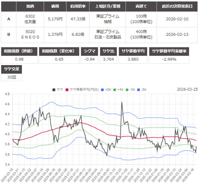
Task: Click the green +1σ legend swatch
Action: [115, 89]
